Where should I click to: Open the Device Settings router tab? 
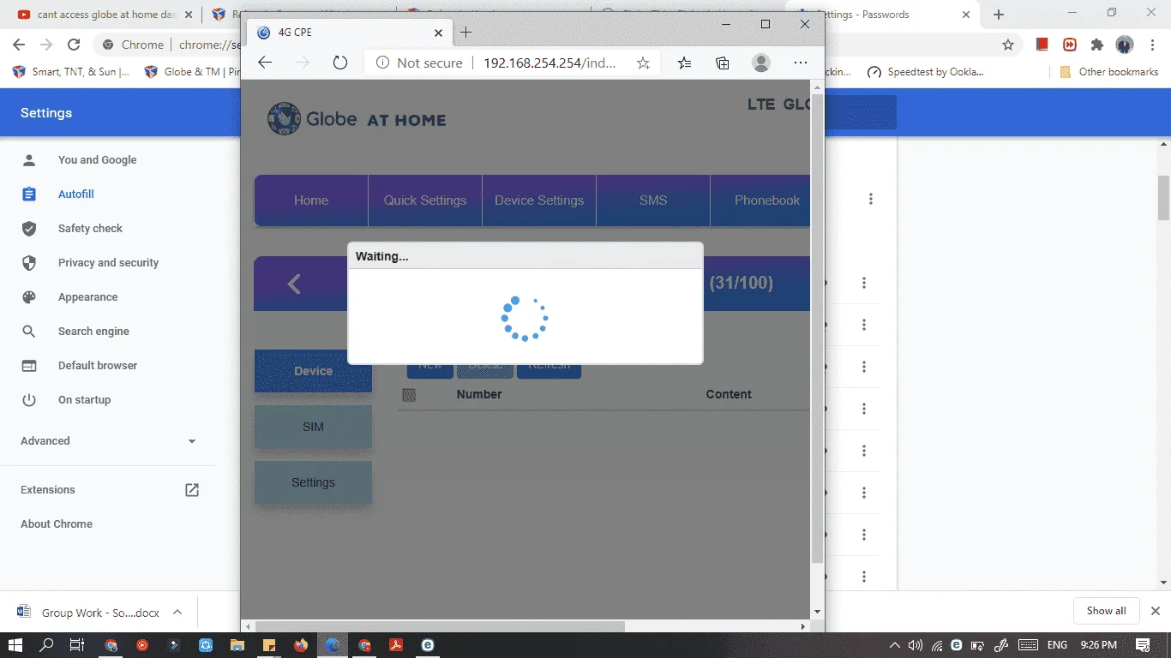click(539, 200)
